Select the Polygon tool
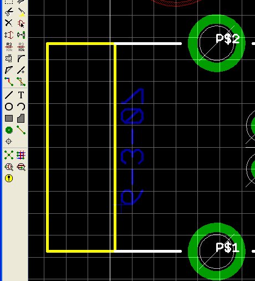 coord(21,118)
